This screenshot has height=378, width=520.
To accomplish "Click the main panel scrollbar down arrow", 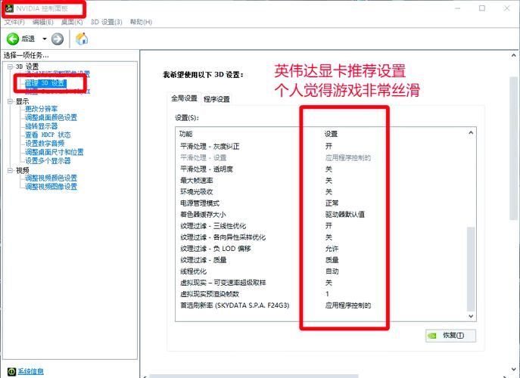I will pos(514,370).
